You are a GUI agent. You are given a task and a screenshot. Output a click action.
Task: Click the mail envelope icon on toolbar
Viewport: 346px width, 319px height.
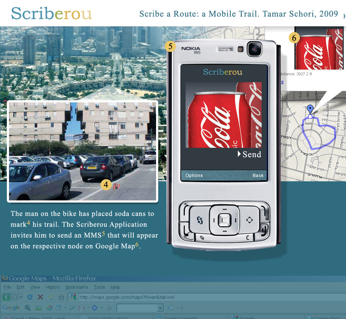click(x=81, y=307)
